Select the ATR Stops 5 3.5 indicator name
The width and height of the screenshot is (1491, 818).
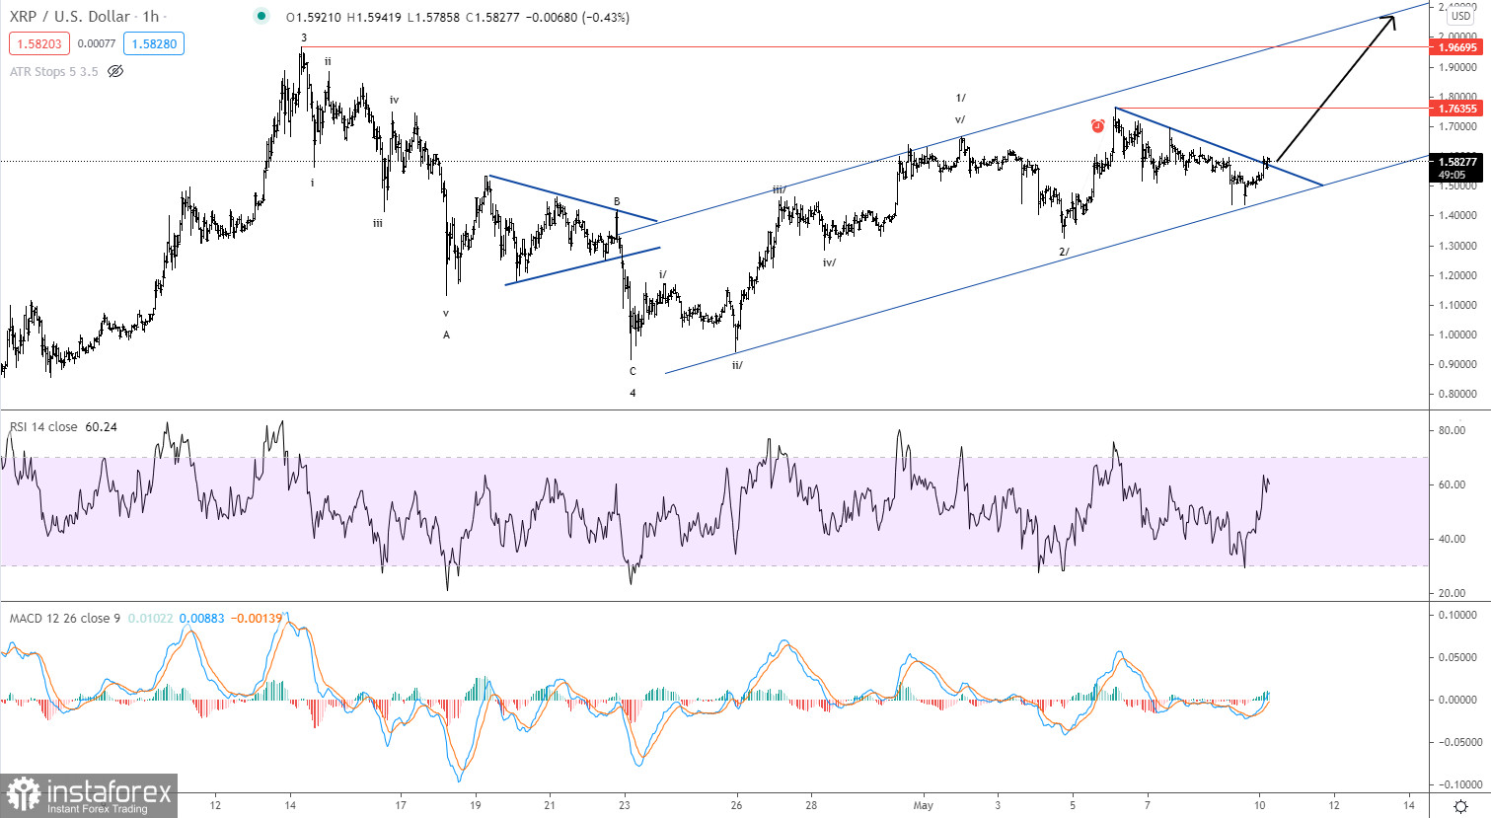[x=53, y=71]
